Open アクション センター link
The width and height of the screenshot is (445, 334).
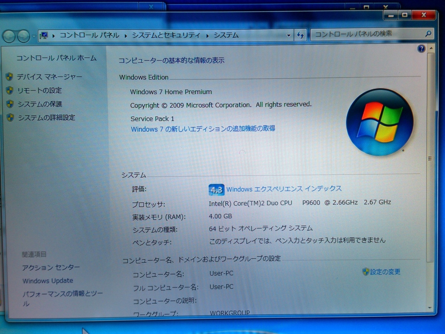[x=51, y=267]
